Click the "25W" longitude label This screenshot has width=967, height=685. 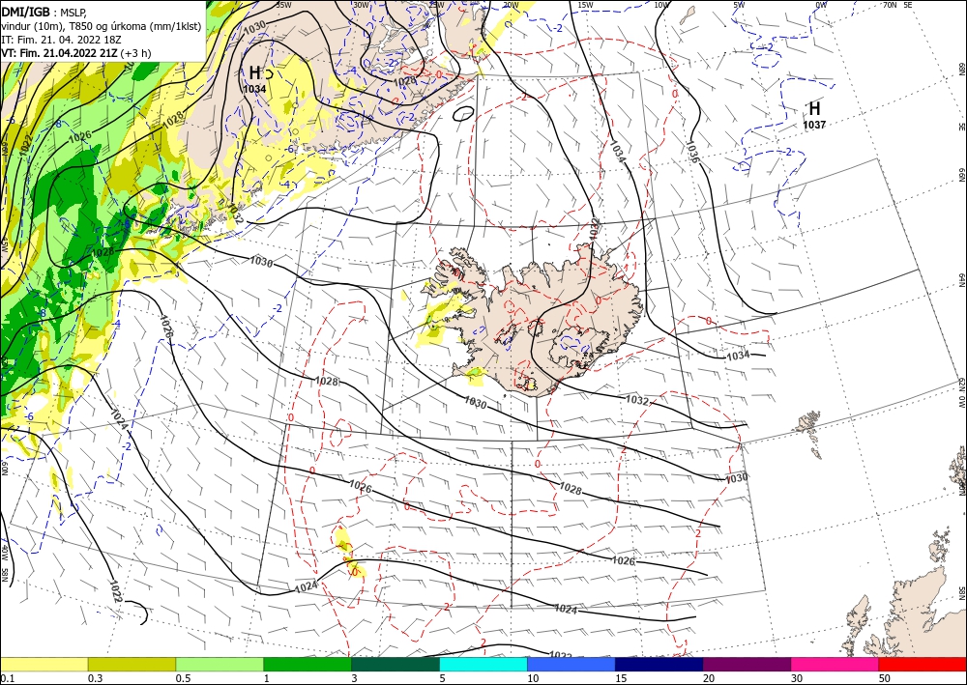pyautogui.click(x=436, y=4)
